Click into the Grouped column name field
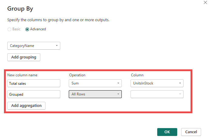The image size is (209, 139). point(33,94)
